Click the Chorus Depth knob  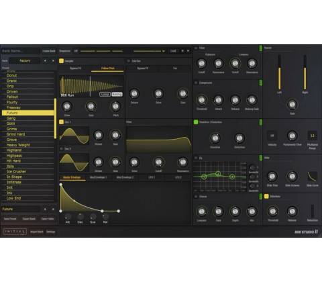point(235,211)
